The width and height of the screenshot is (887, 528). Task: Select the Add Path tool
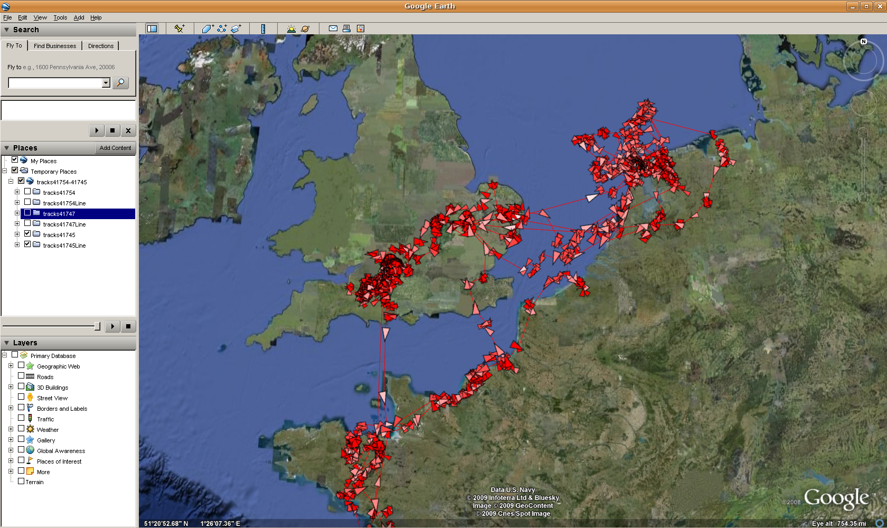pos(222,29)
